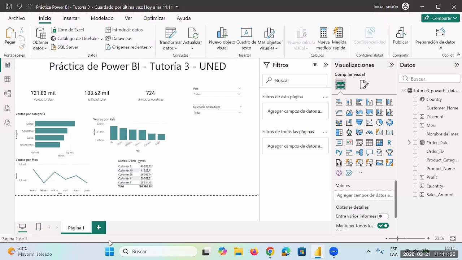Insert the Python visual
Screen dimensions: 462x260
click(x=339, y=153)
